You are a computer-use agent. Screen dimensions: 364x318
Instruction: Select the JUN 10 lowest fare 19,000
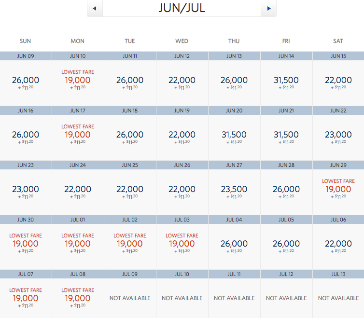(x=78, y=80)
